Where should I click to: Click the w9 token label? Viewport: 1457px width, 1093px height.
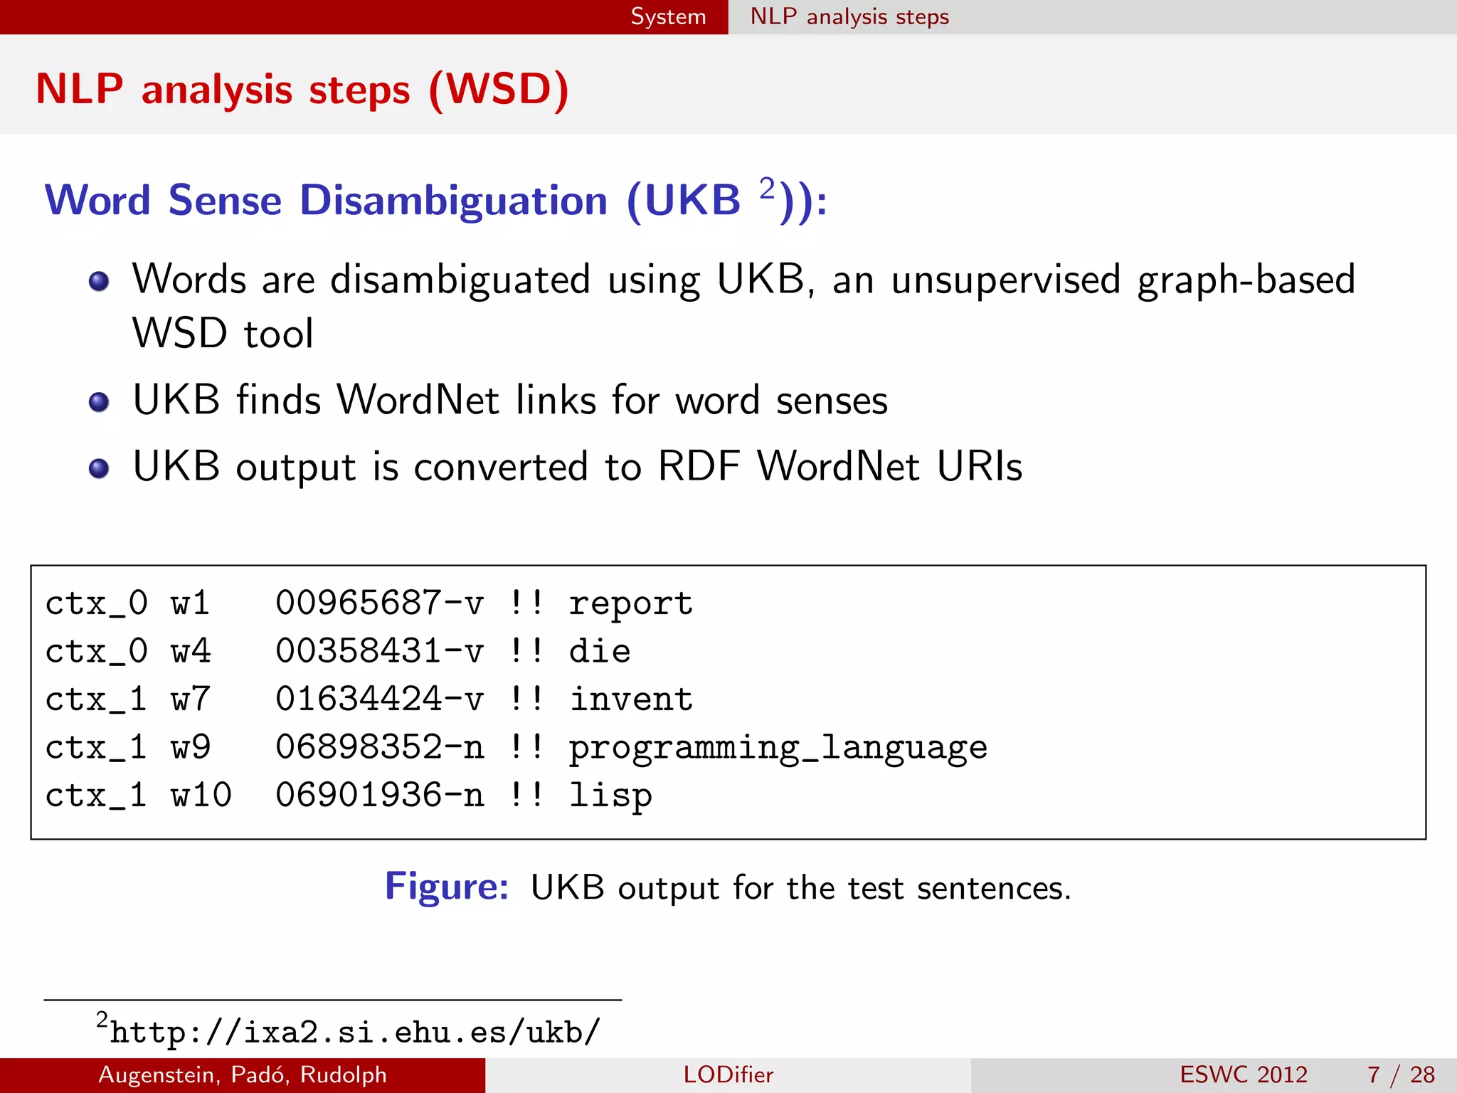point(191,746)
